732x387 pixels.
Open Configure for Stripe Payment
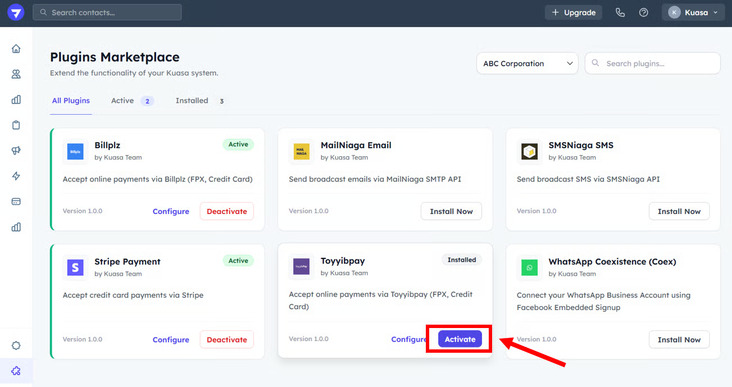point(171,340)
